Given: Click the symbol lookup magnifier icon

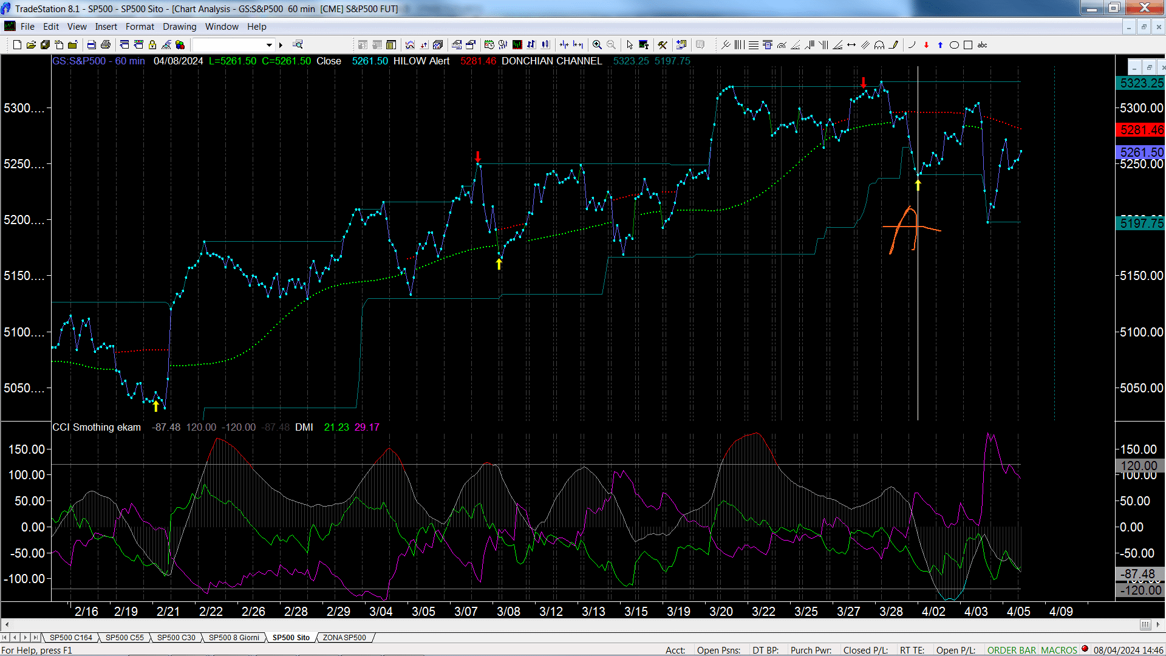Looking at the screenshot, I should 298,44.
